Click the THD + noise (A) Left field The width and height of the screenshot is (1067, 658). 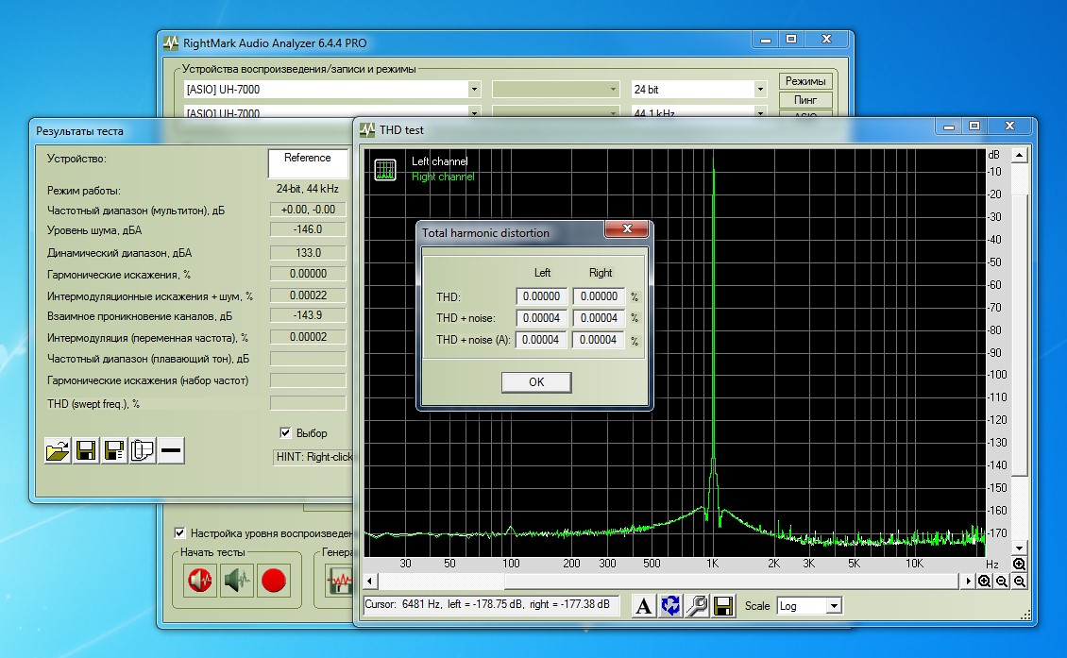541,340
